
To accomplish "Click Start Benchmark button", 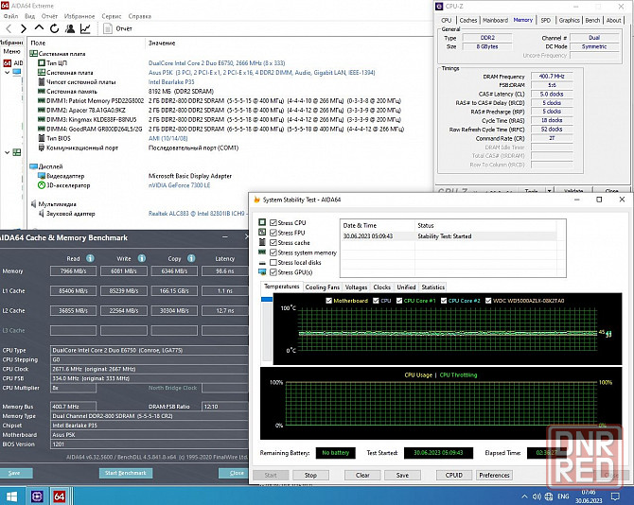I will coord(126,473).
